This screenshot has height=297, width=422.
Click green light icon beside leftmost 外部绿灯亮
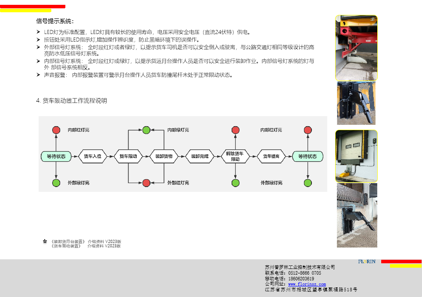click(x=56, y=183)
